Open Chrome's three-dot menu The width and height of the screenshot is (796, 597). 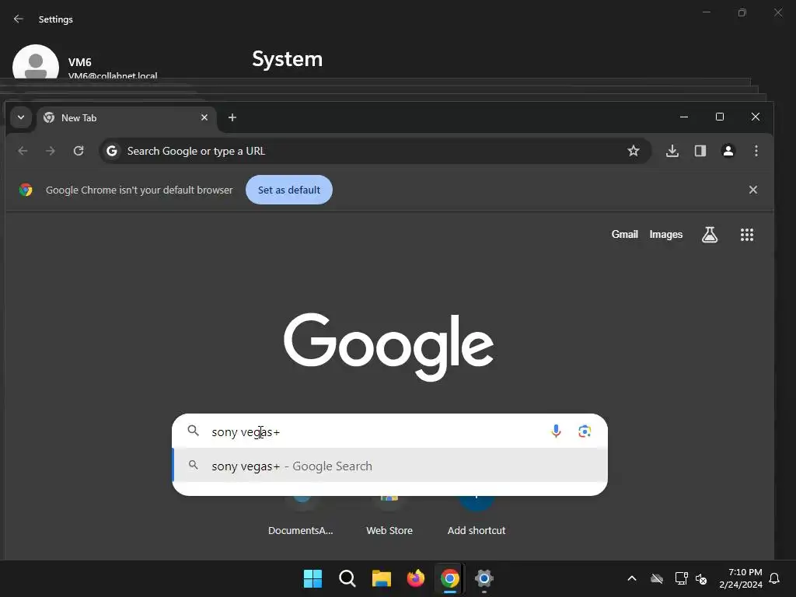(756, 151)
